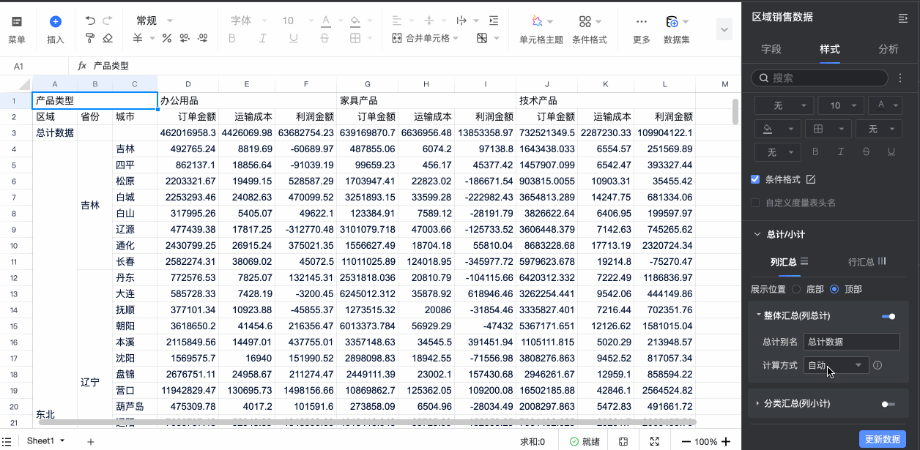Collapse 整体汇总(列总计) triangle
The width and height of the screenshot is (920, 450).
tap(759, 315)
